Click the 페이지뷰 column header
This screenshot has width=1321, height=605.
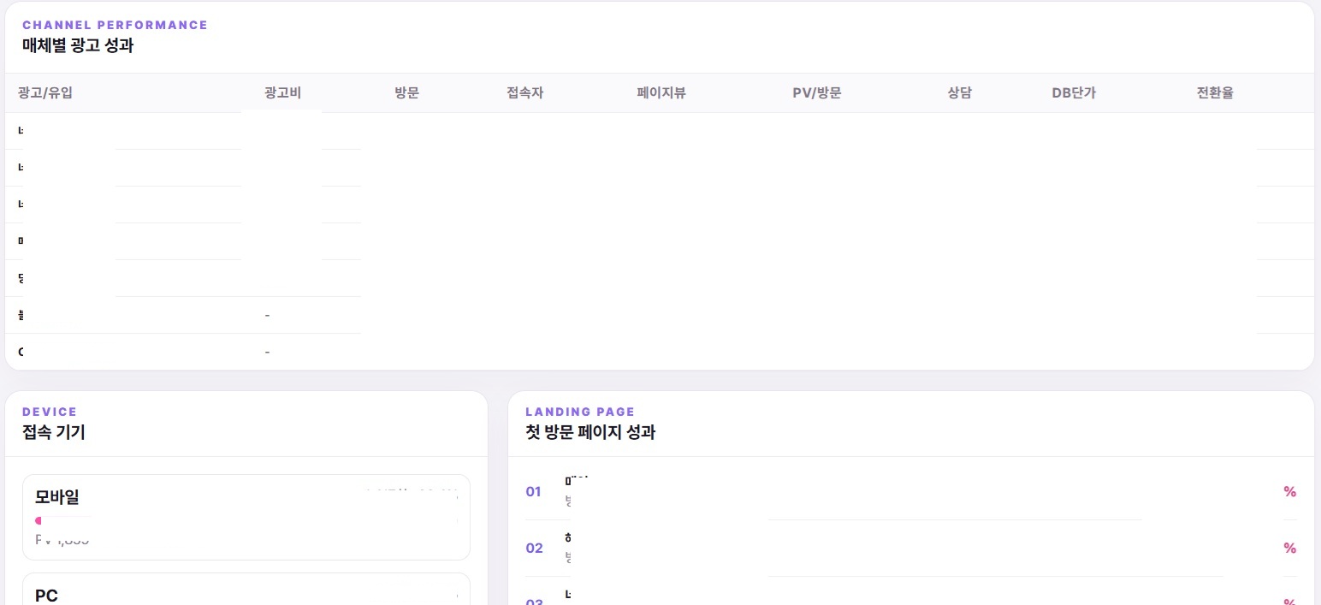(661, 93)
